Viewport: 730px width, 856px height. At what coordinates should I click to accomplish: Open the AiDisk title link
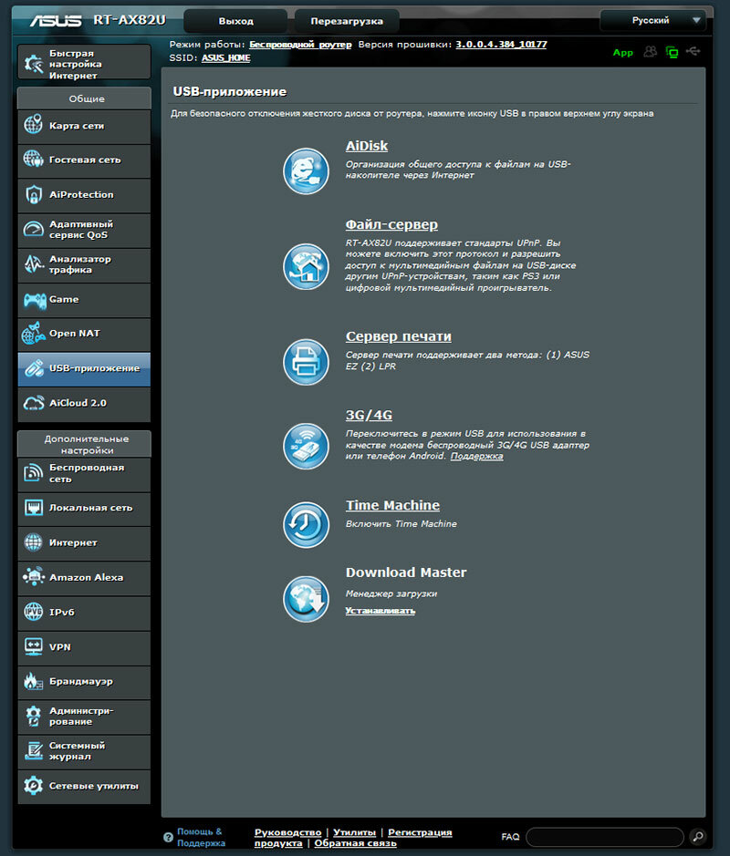(x=367, y=146)
